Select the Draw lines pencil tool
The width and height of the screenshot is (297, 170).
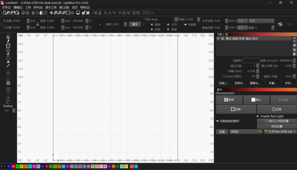coord(8,41)
